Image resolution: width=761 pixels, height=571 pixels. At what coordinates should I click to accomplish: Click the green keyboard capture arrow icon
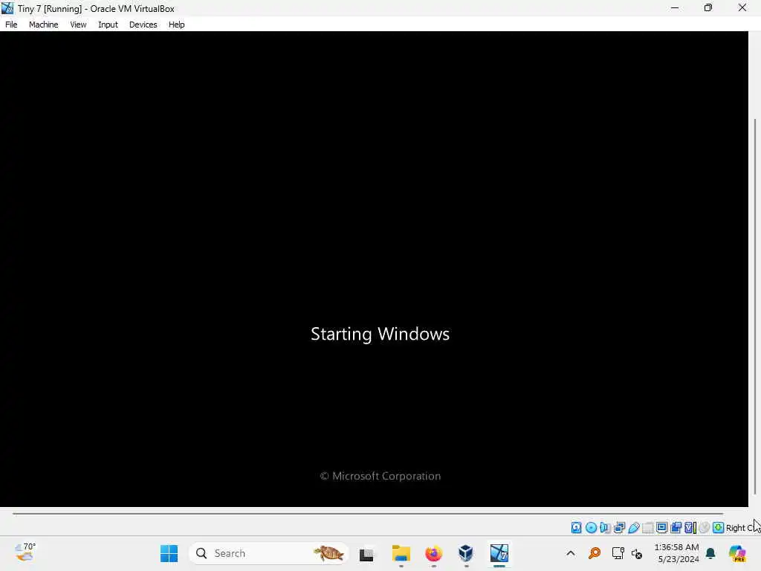pyautogui.click(x=719, y=527)
